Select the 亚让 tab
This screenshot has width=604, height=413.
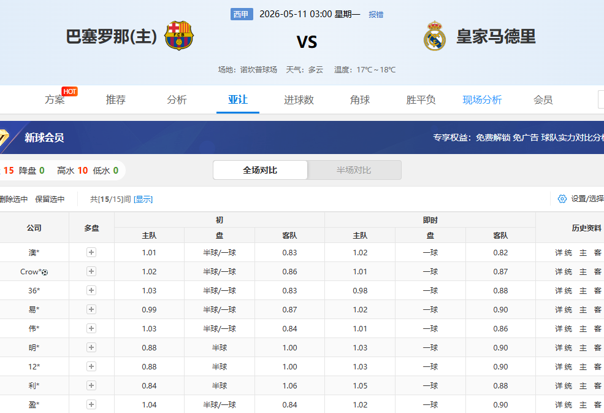[x=238, y=100]
